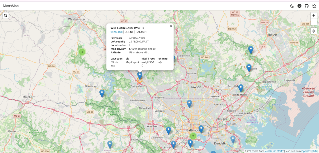The image size is (319, 153).
Task: Center map on my location
Action: point(313,31)
